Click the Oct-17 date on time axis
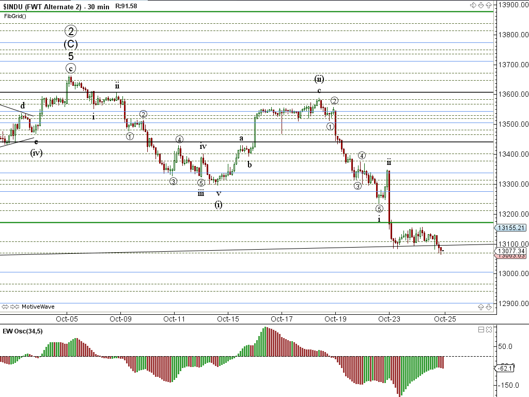Viewport: 529px width, 397px height. (282, 319)
